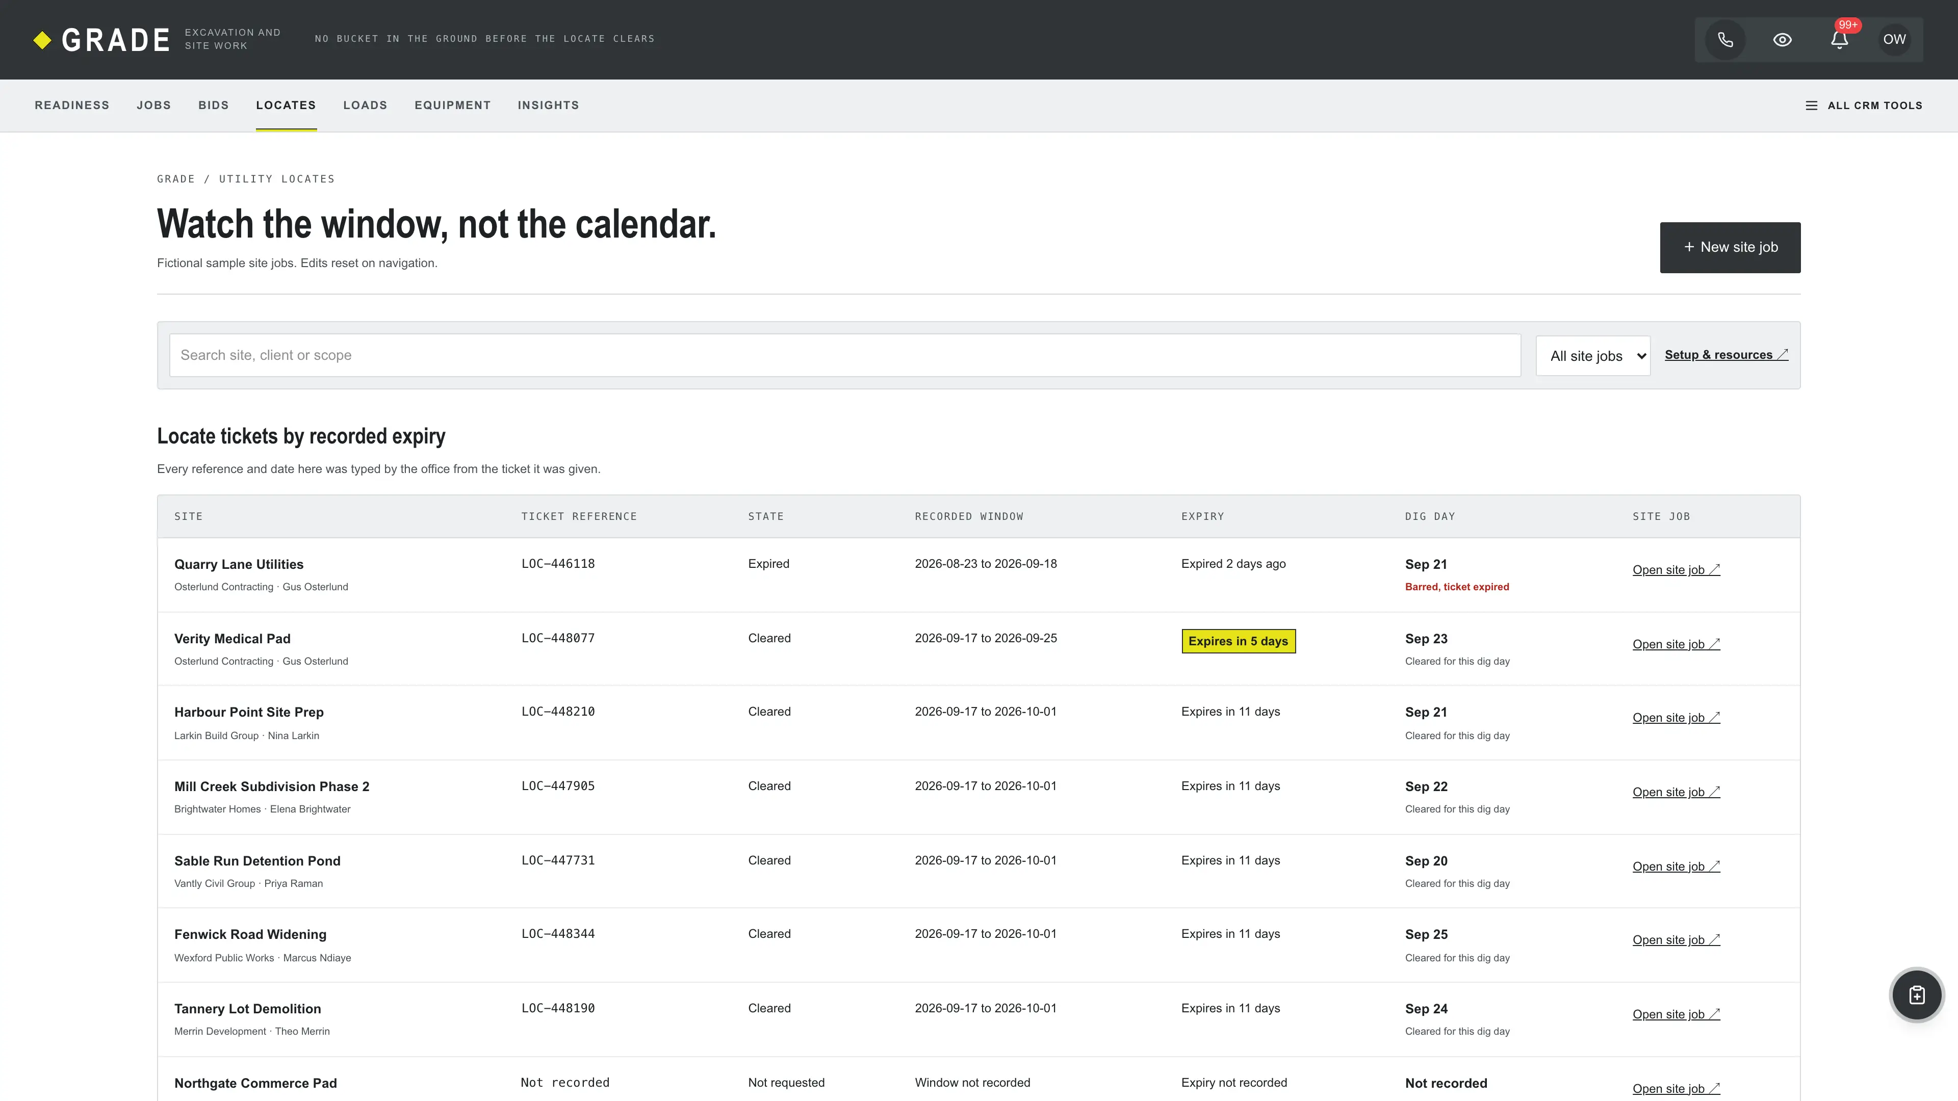Click the Sep 25 dig day cell

[1426, 935]
